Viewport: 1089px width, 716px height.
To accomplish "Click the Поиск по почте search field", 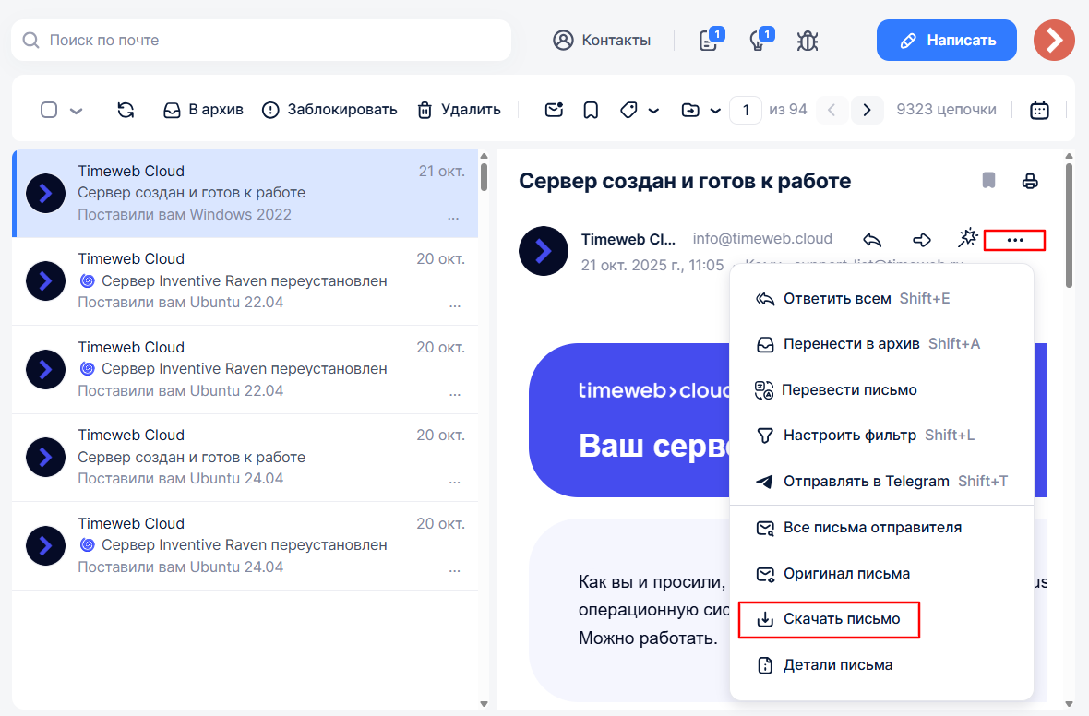I will (268, 41).
